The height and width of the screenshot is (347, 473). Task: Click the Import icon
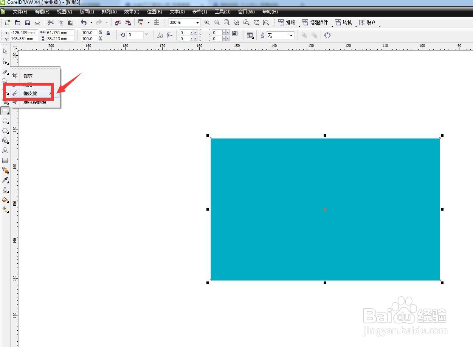point(118,23)
